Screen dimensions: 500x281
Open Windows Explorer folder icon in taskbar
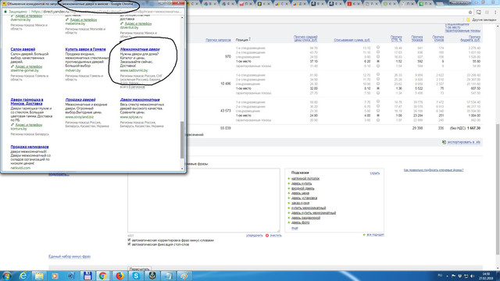coord(39,276)
